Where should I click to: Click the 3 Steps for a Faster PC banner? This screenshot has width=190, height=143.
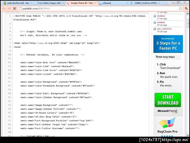click(x=168, y=44)
